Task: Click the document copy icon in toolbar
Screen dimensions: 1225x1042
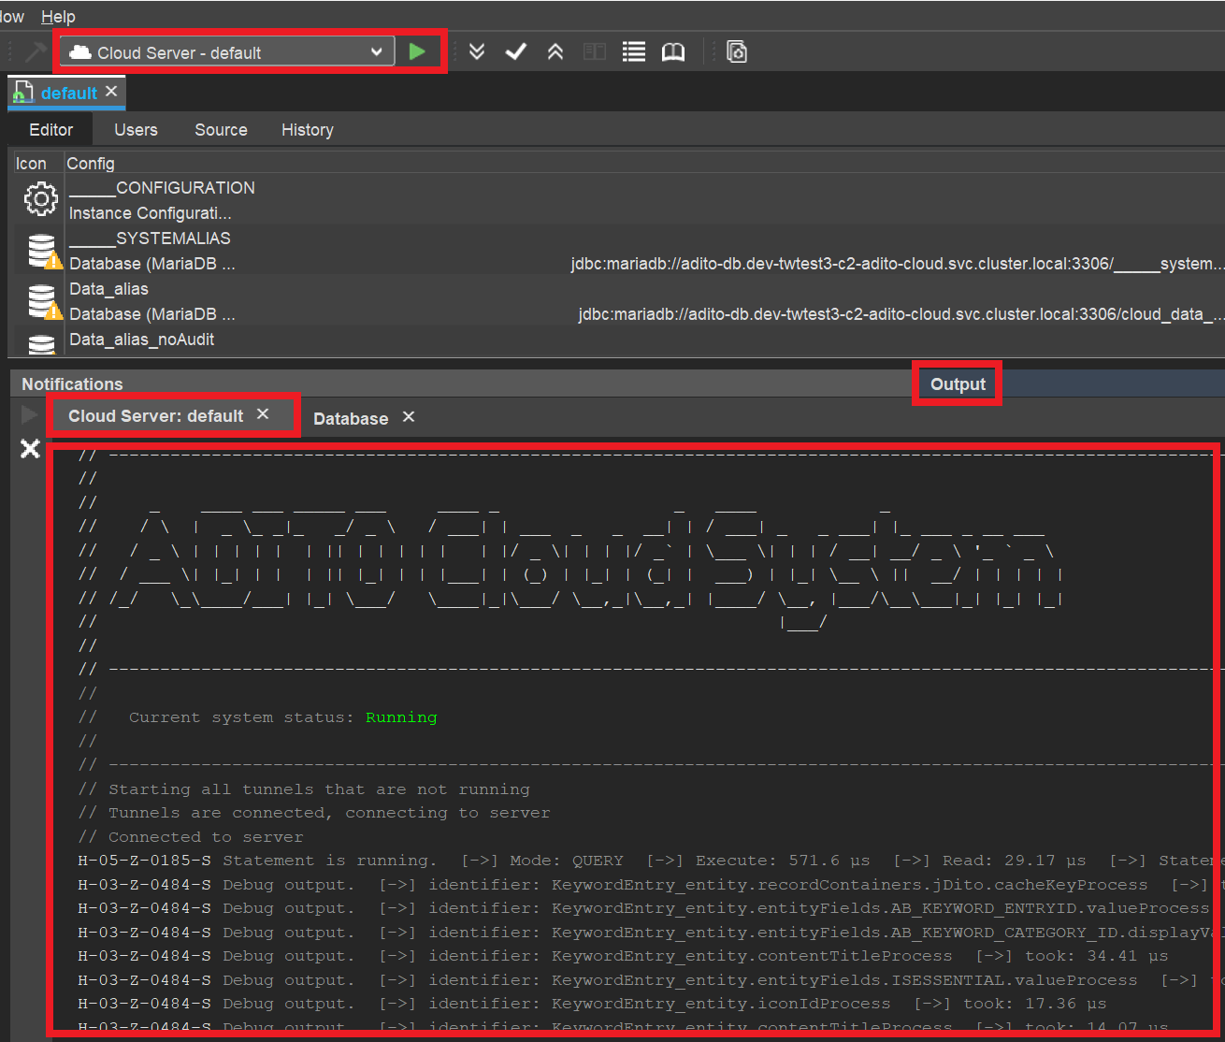Action: pyautogui.click(x=737, y=52)
